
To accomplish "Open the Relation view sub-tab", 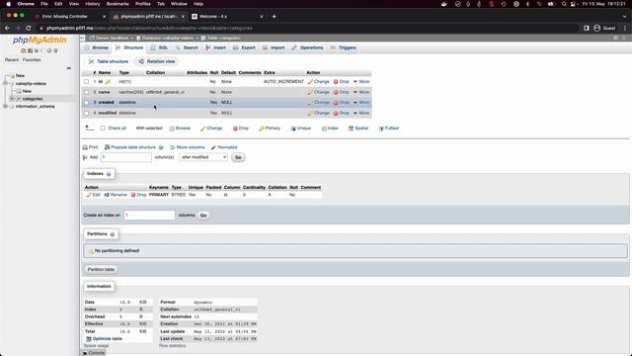I will (157, 61).
